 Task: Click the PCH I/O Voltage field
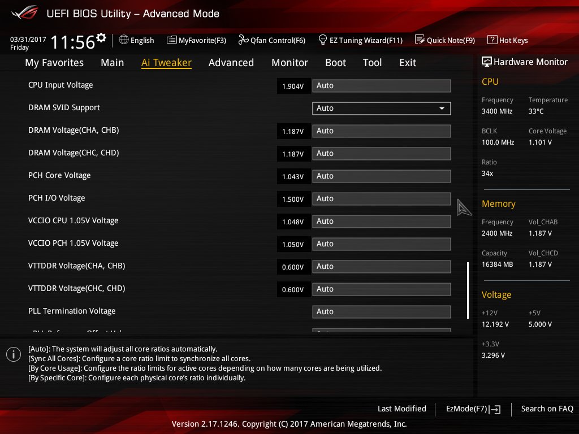(382, 198)
